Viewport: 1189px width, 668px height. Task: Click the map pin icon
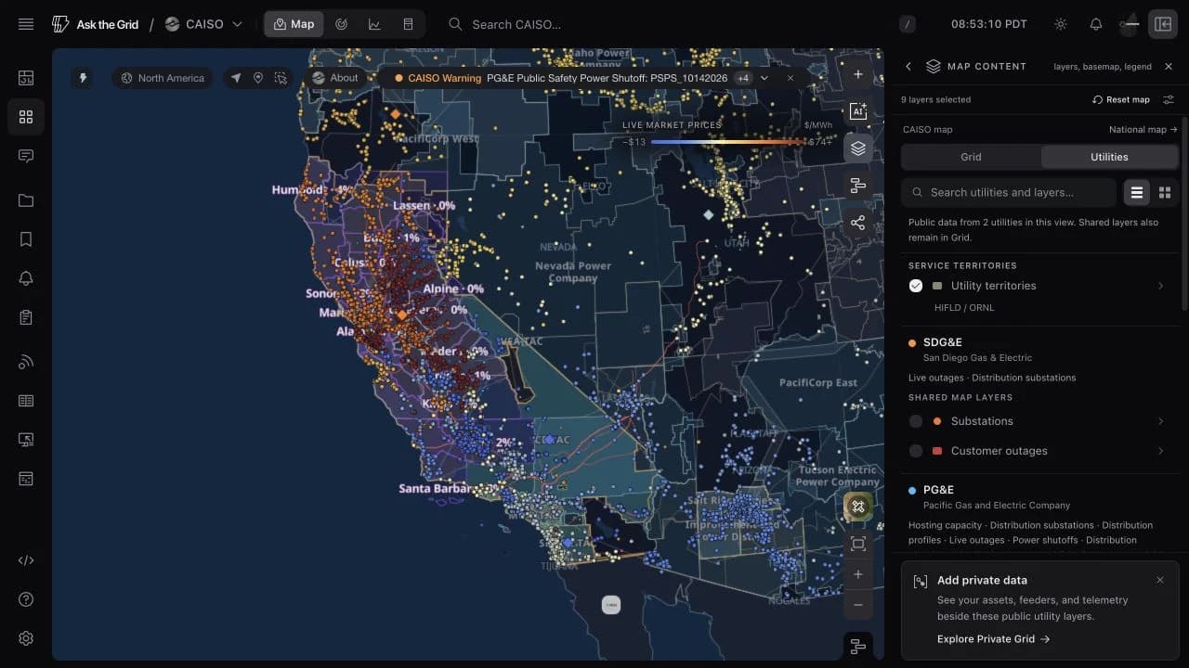[258, 78]
